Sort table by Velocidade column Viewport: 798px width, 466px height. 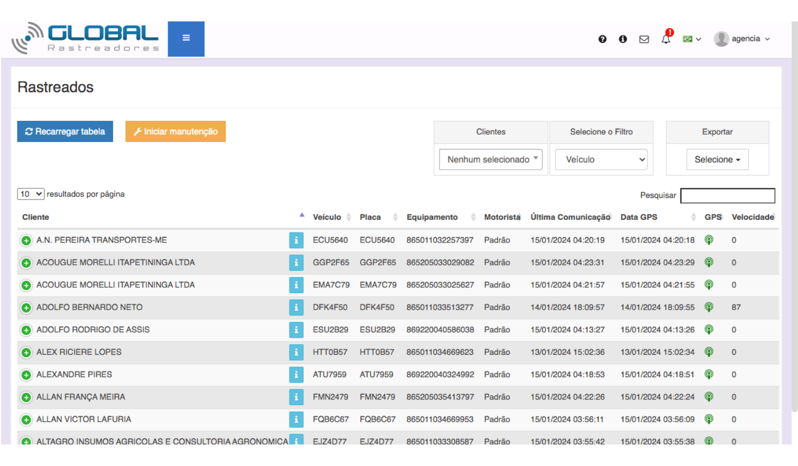click(x=753, y=217)
